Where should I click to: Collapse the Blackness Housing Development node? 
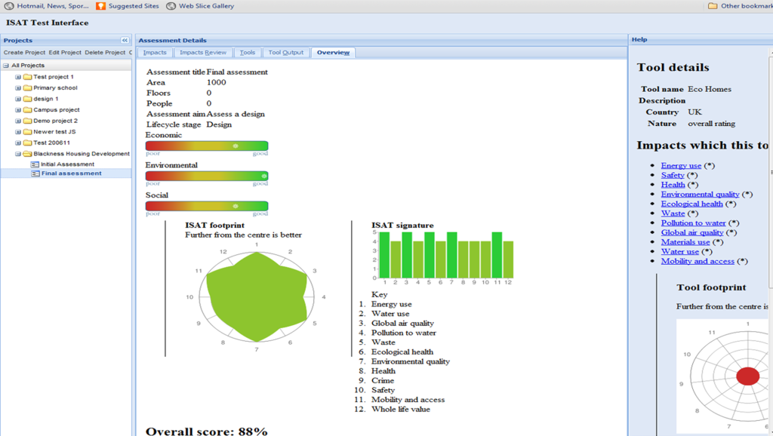pyautogui.click(x=18, y=154)
